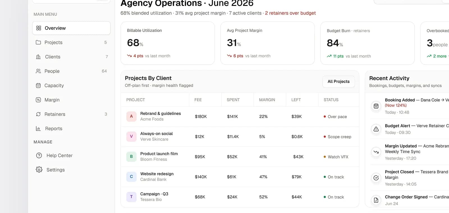Open the Retainers section

click(71, 114)
